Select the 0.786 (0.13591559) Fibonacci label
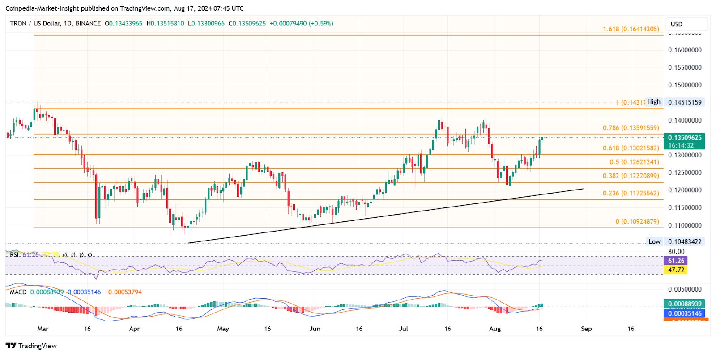This screenshot has width=716, height=355. click(631, 128)
